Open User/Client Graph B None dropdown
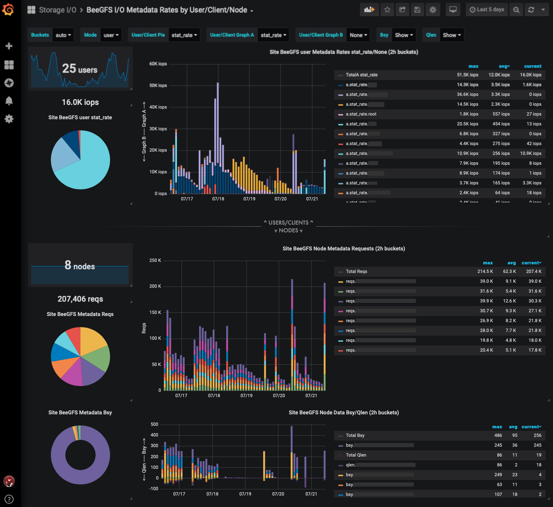This screenshot has width=553, height=507. 359,35
